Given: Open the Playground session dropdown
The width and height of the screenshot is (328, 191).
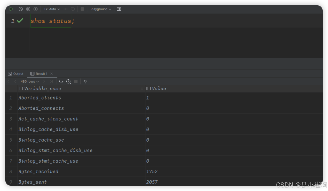Looking at the screenshot, I should coord(101,9).
